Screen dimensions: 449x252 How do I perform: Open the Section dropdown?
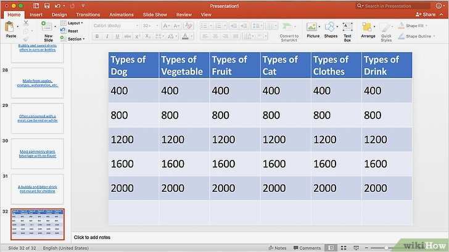[72, 39]
